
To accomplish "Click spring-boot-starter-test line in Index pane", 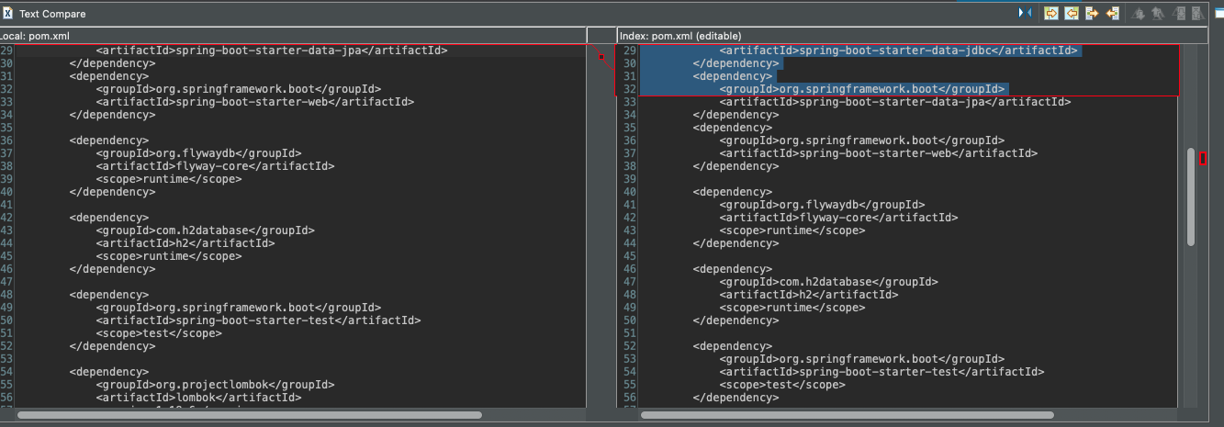I will coord(882,372).
